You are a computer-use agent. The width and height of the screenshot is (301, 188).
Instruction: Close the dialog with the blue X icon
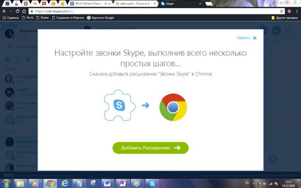click(x=255, y=38)
